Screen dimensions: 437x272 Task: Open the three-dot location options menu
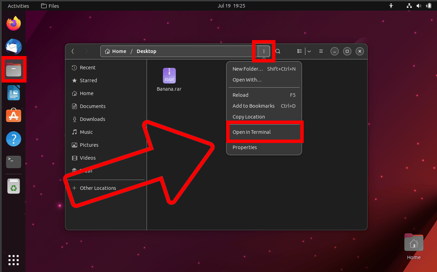(x=264, y=51)
